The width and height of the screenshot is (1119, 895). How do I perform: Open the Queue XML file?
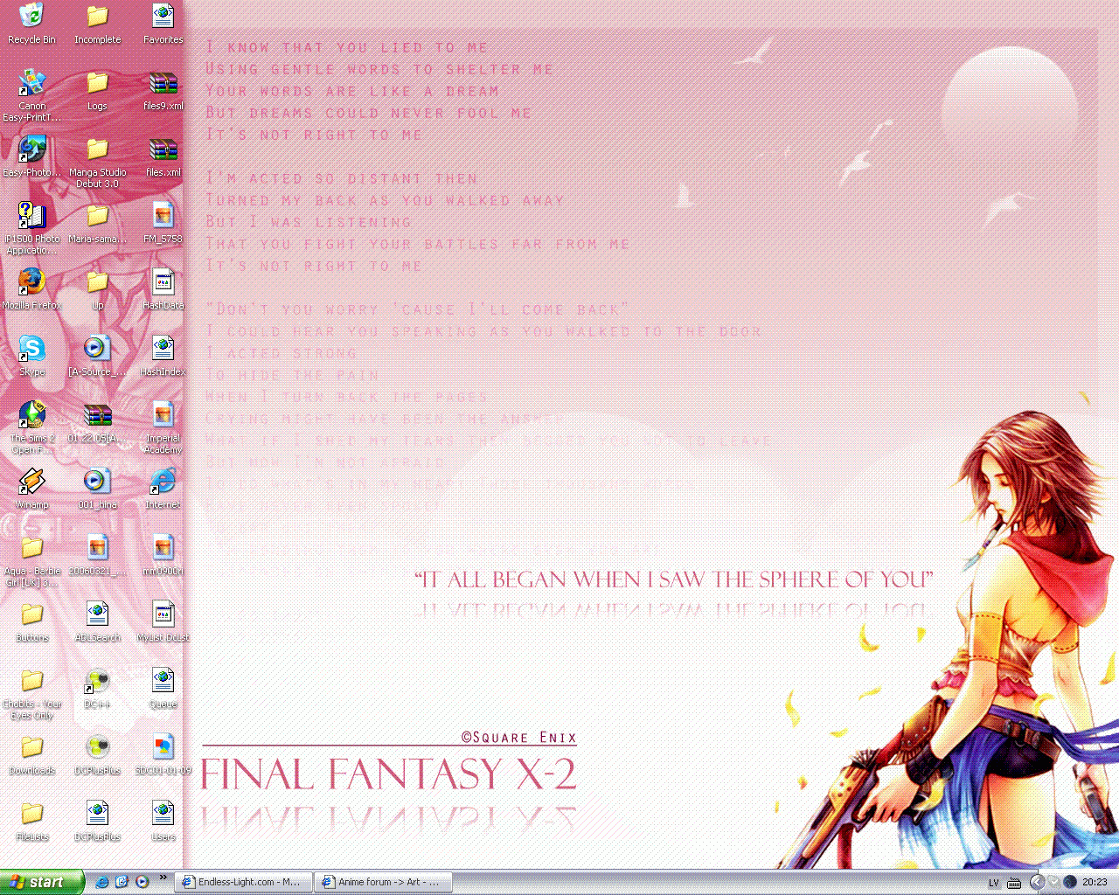[163, 688]
